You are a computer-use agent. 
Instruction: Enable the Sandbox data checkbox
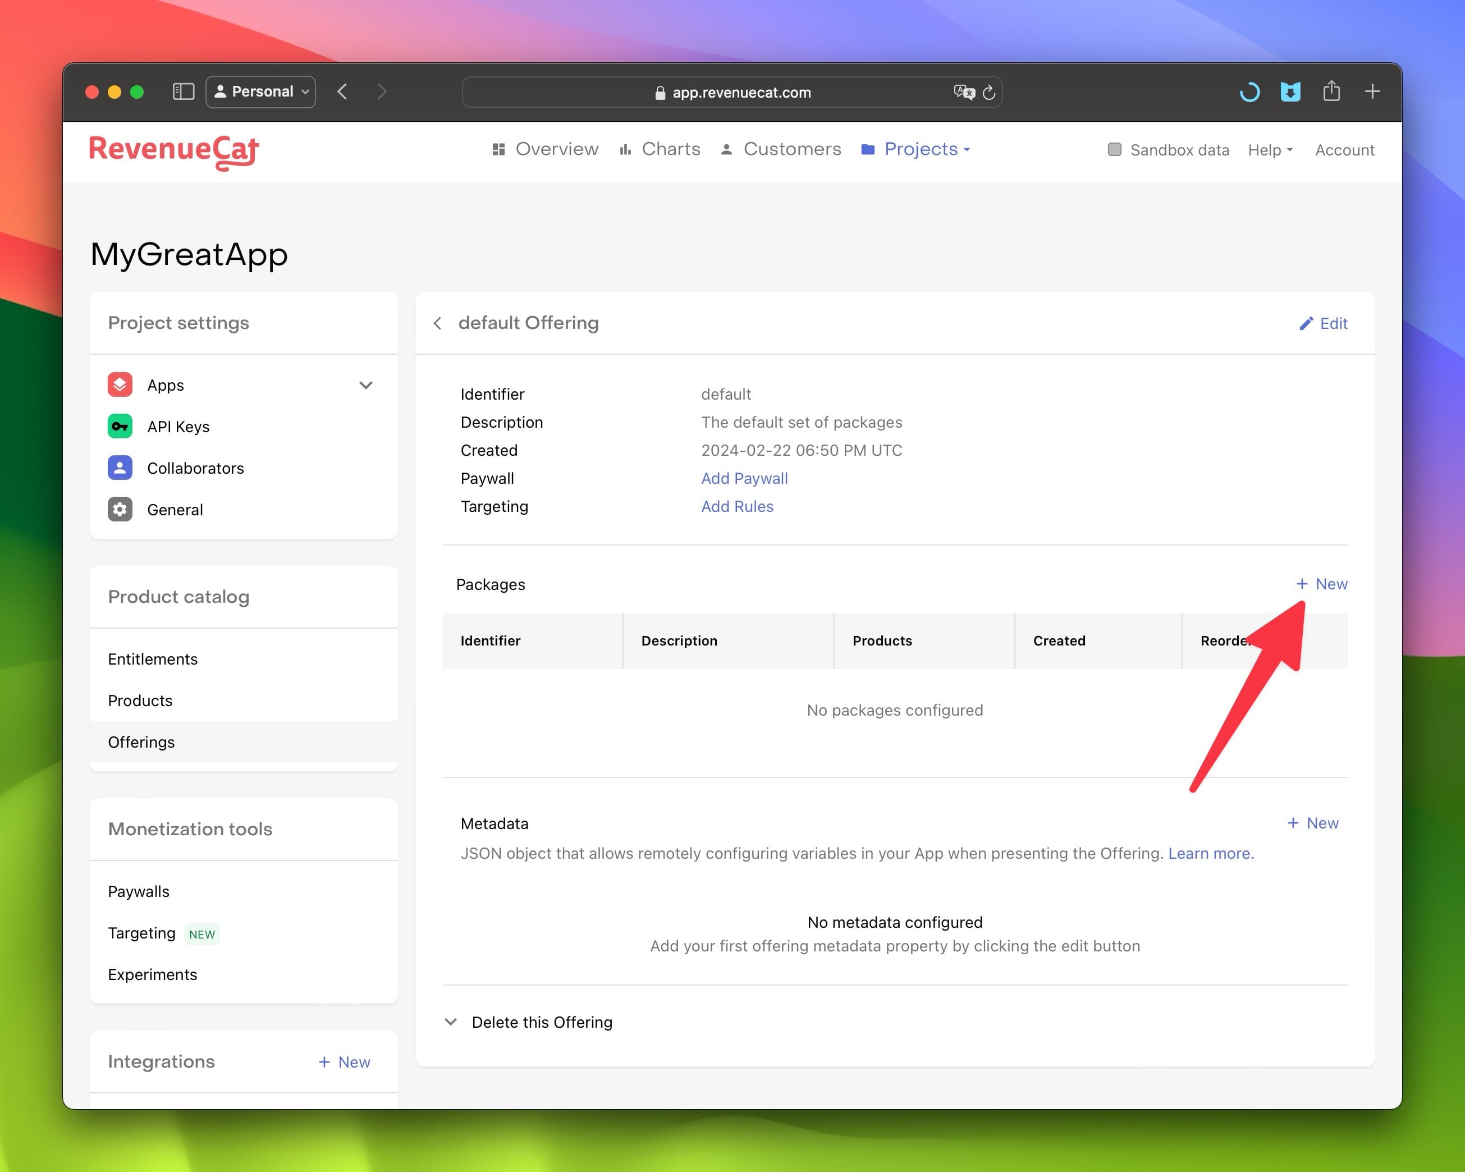pyautogui.click(x=1114, y=149)
